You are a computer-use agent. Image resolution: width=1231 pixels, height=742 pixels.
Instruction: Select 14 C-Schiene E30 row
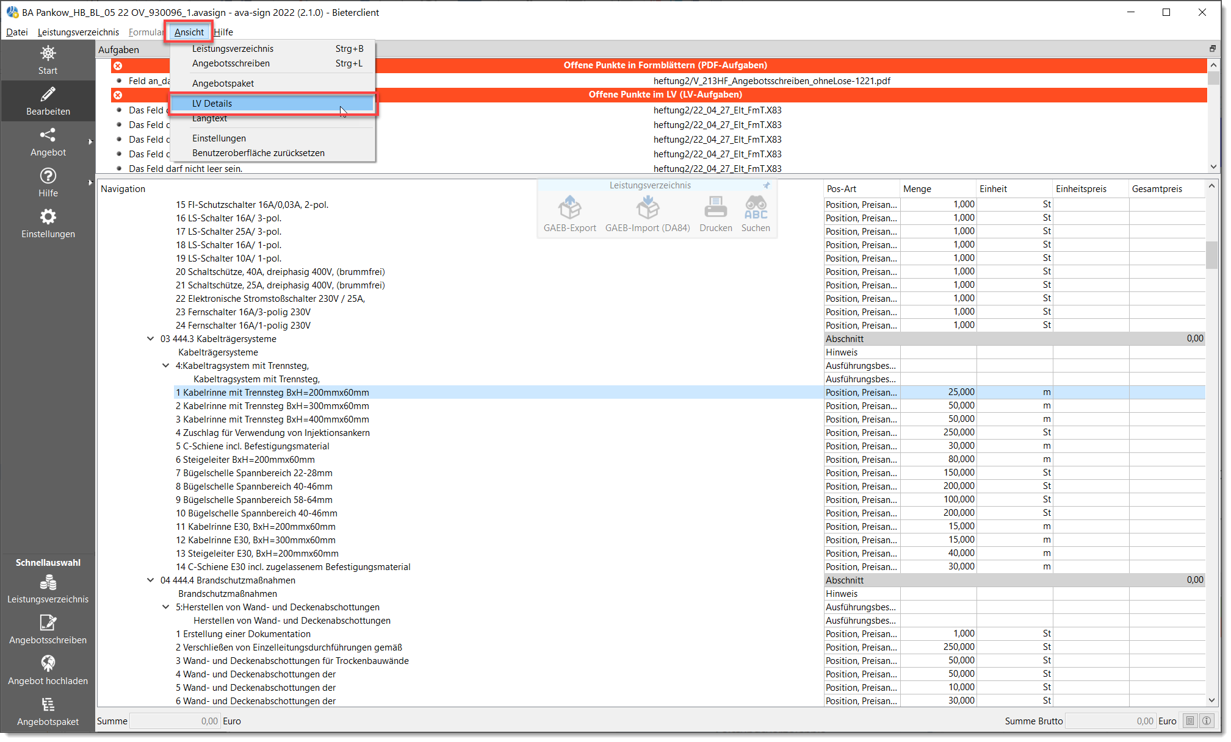[293, 567]
